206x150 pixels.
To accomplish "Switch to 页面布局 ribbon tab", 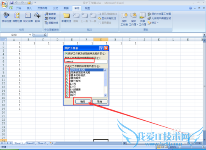I will [42, 8].
